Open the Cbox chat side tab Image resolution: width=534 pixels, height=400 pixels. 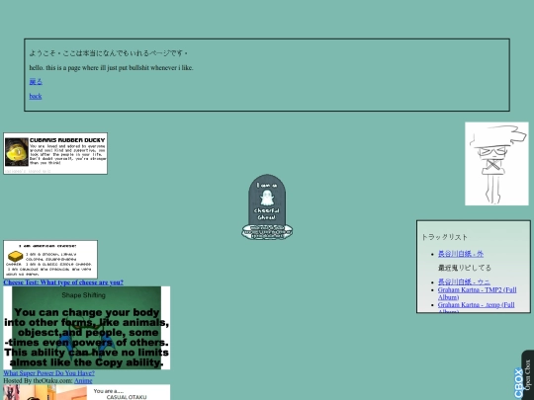(523, 375)
